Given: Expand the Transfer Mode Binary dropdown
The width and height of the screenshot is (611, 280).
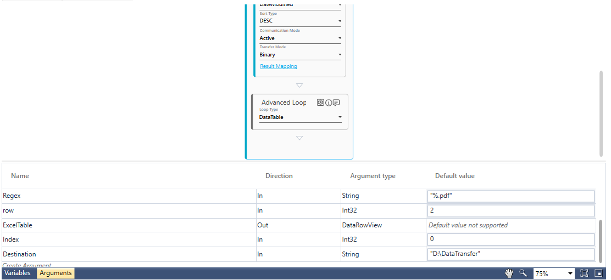Looking at the screenshot, I should (340, 55).
